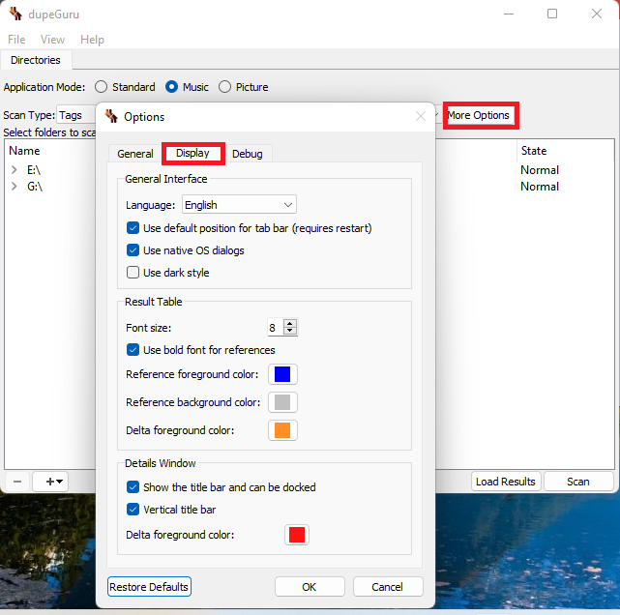Open the Language dropdown
Viewport: 620px width, 615px height.
239,205
